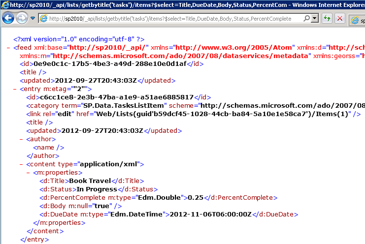Click the In Progress status value
Screen dimensions: 365x244
(97, 189)
